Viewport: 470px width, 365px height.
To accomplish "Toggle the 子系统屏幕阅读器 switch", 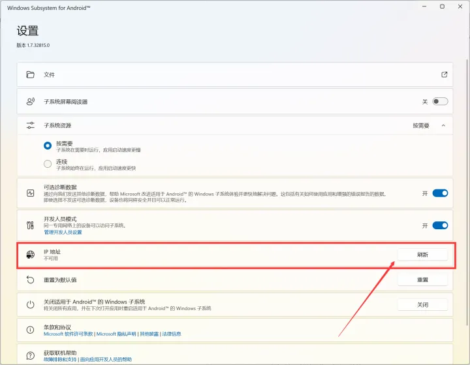I will (x=440, y=101).
